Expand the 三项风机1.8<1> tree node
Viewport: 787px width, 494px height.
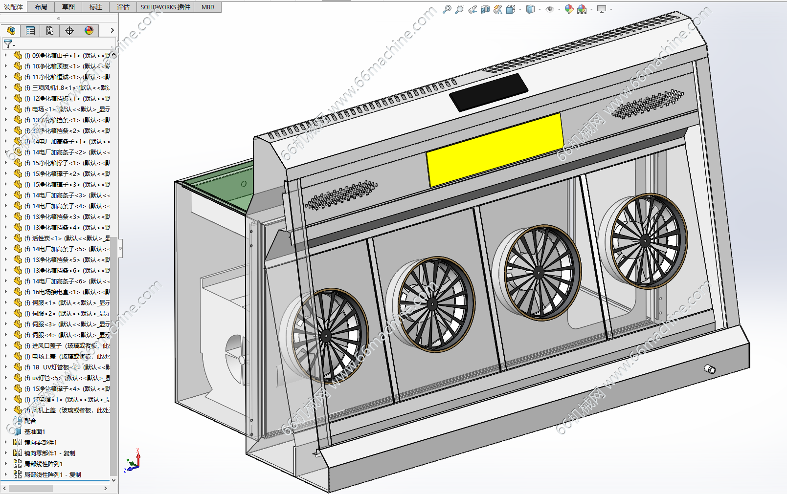[x=6, y=88]
